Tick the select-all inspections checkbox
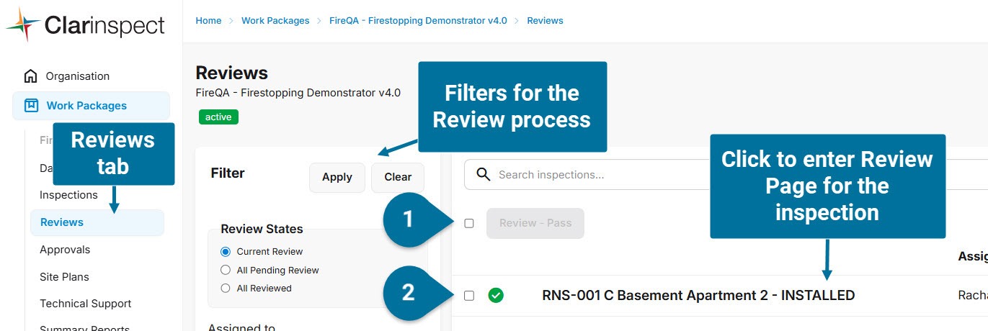Viewport: 988px width, 331px height. (469, 223)
